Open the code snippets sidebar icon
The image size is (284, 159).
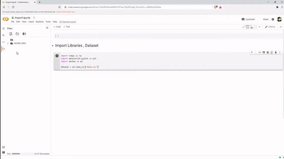4,42
